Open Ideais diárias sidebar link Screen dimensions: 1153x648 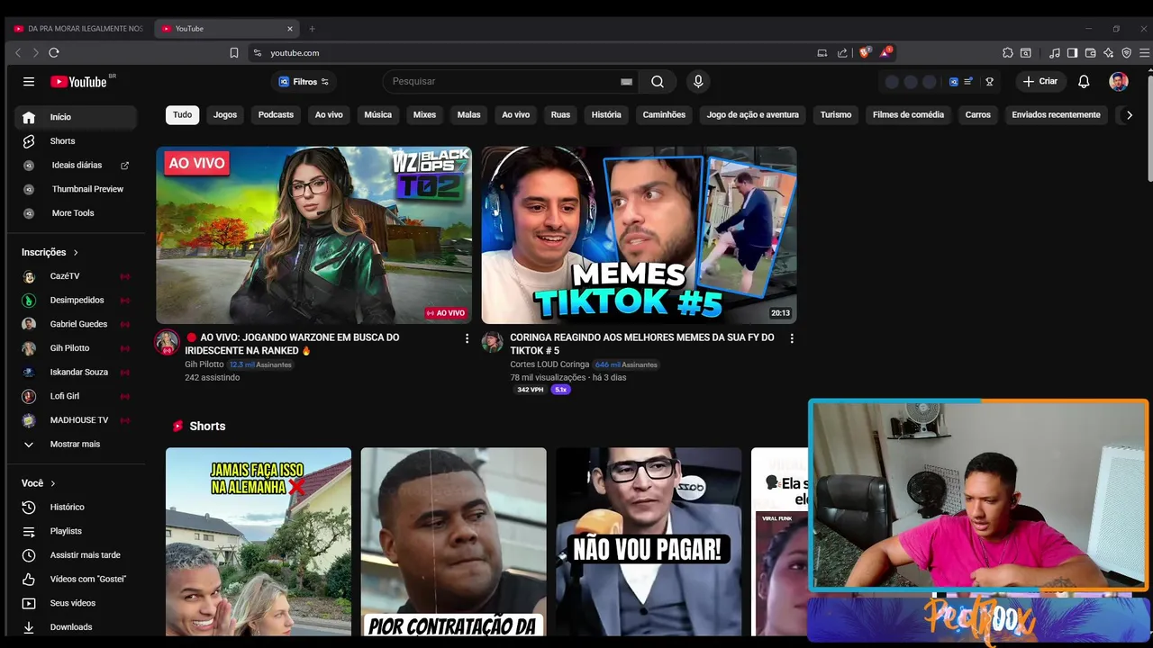click(76, 166)
